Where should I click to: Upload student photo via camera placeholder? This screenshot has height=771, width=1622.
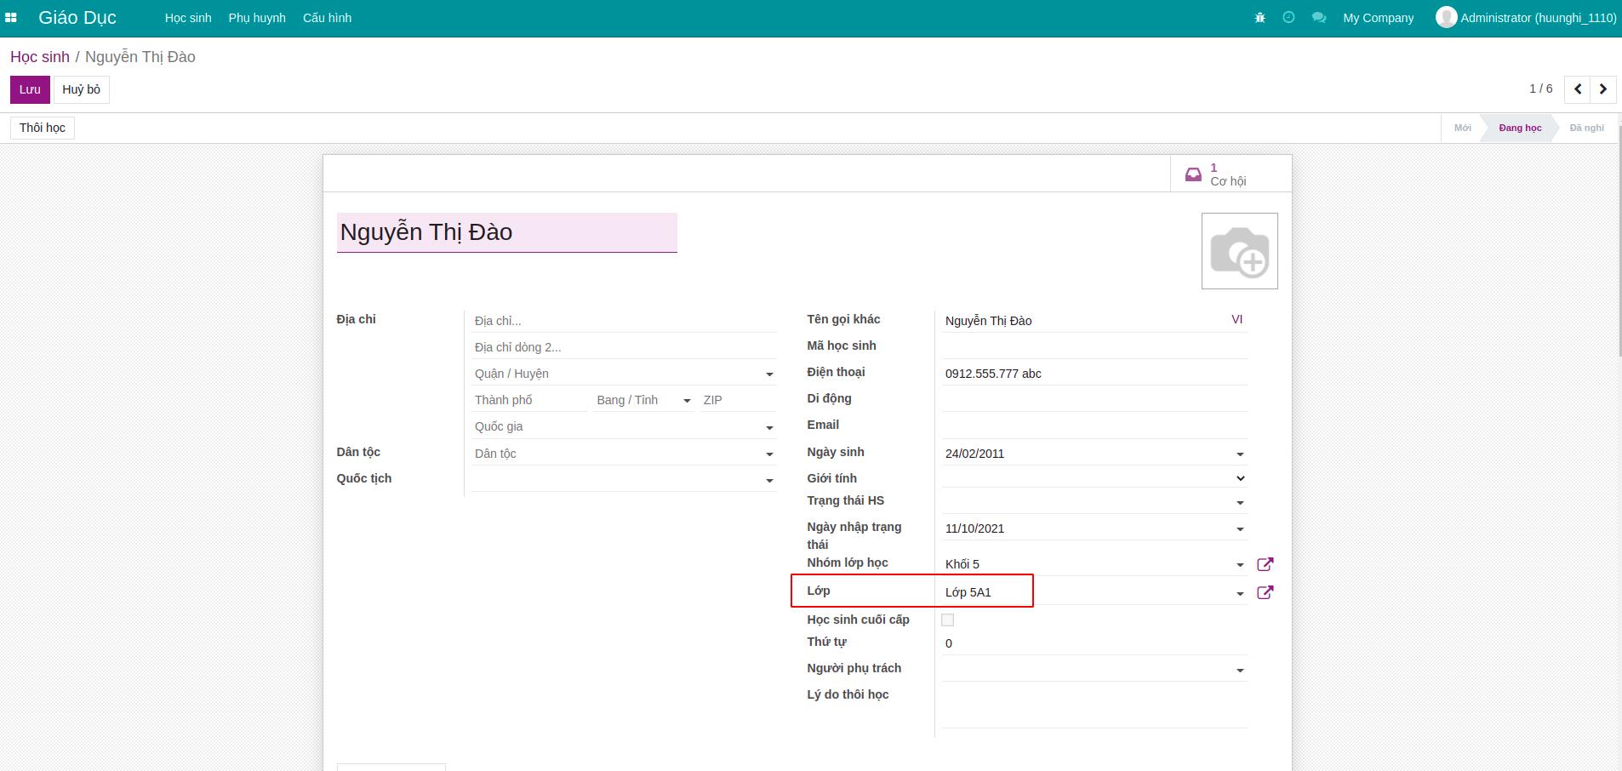(x=1239, y=251)
